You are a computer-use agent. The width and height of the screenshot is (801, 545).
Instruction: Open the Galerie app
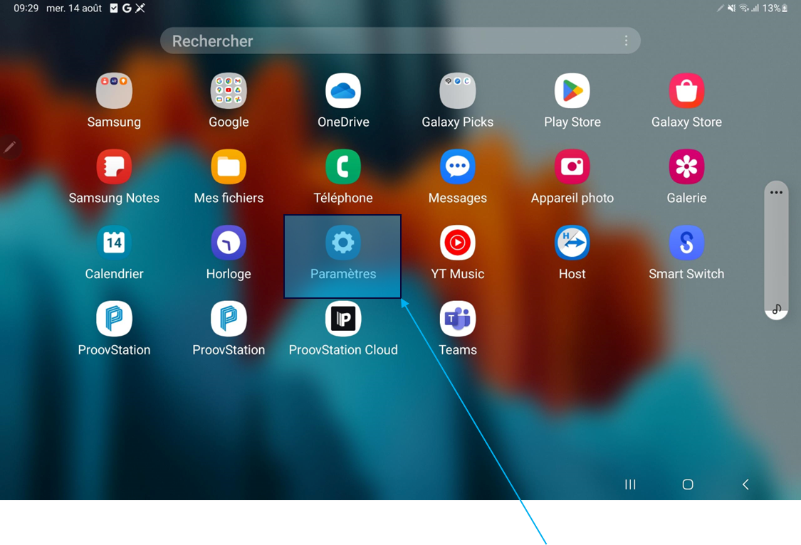(x=686, y=168)
